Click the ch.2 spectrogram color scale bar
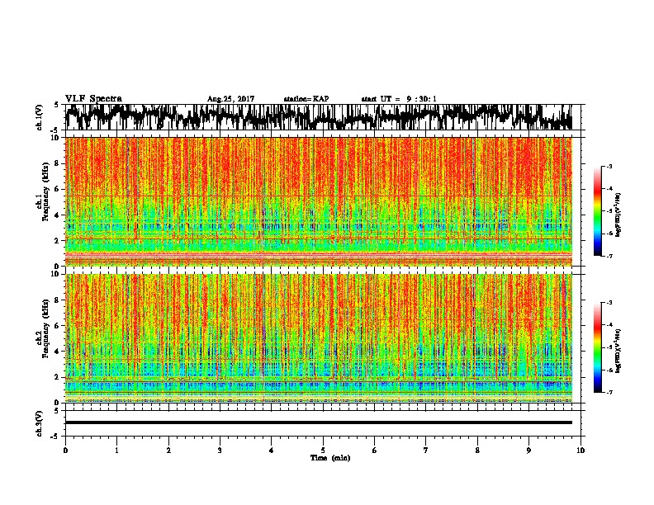The image size is (654, 505). pyautogui.click(x=597, y=347)
